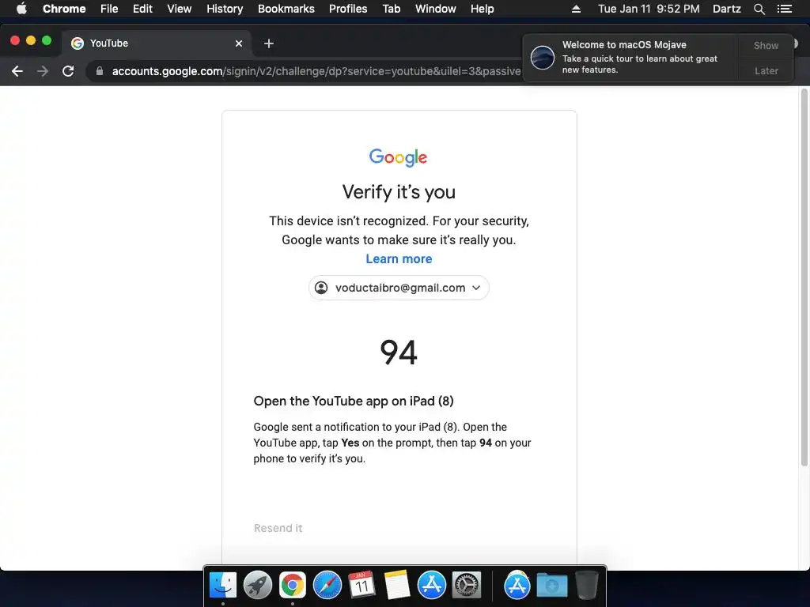Focus the accounts.google.com address bar
The height and width of the screenshot is (607, 810).
tap(316, 71)
